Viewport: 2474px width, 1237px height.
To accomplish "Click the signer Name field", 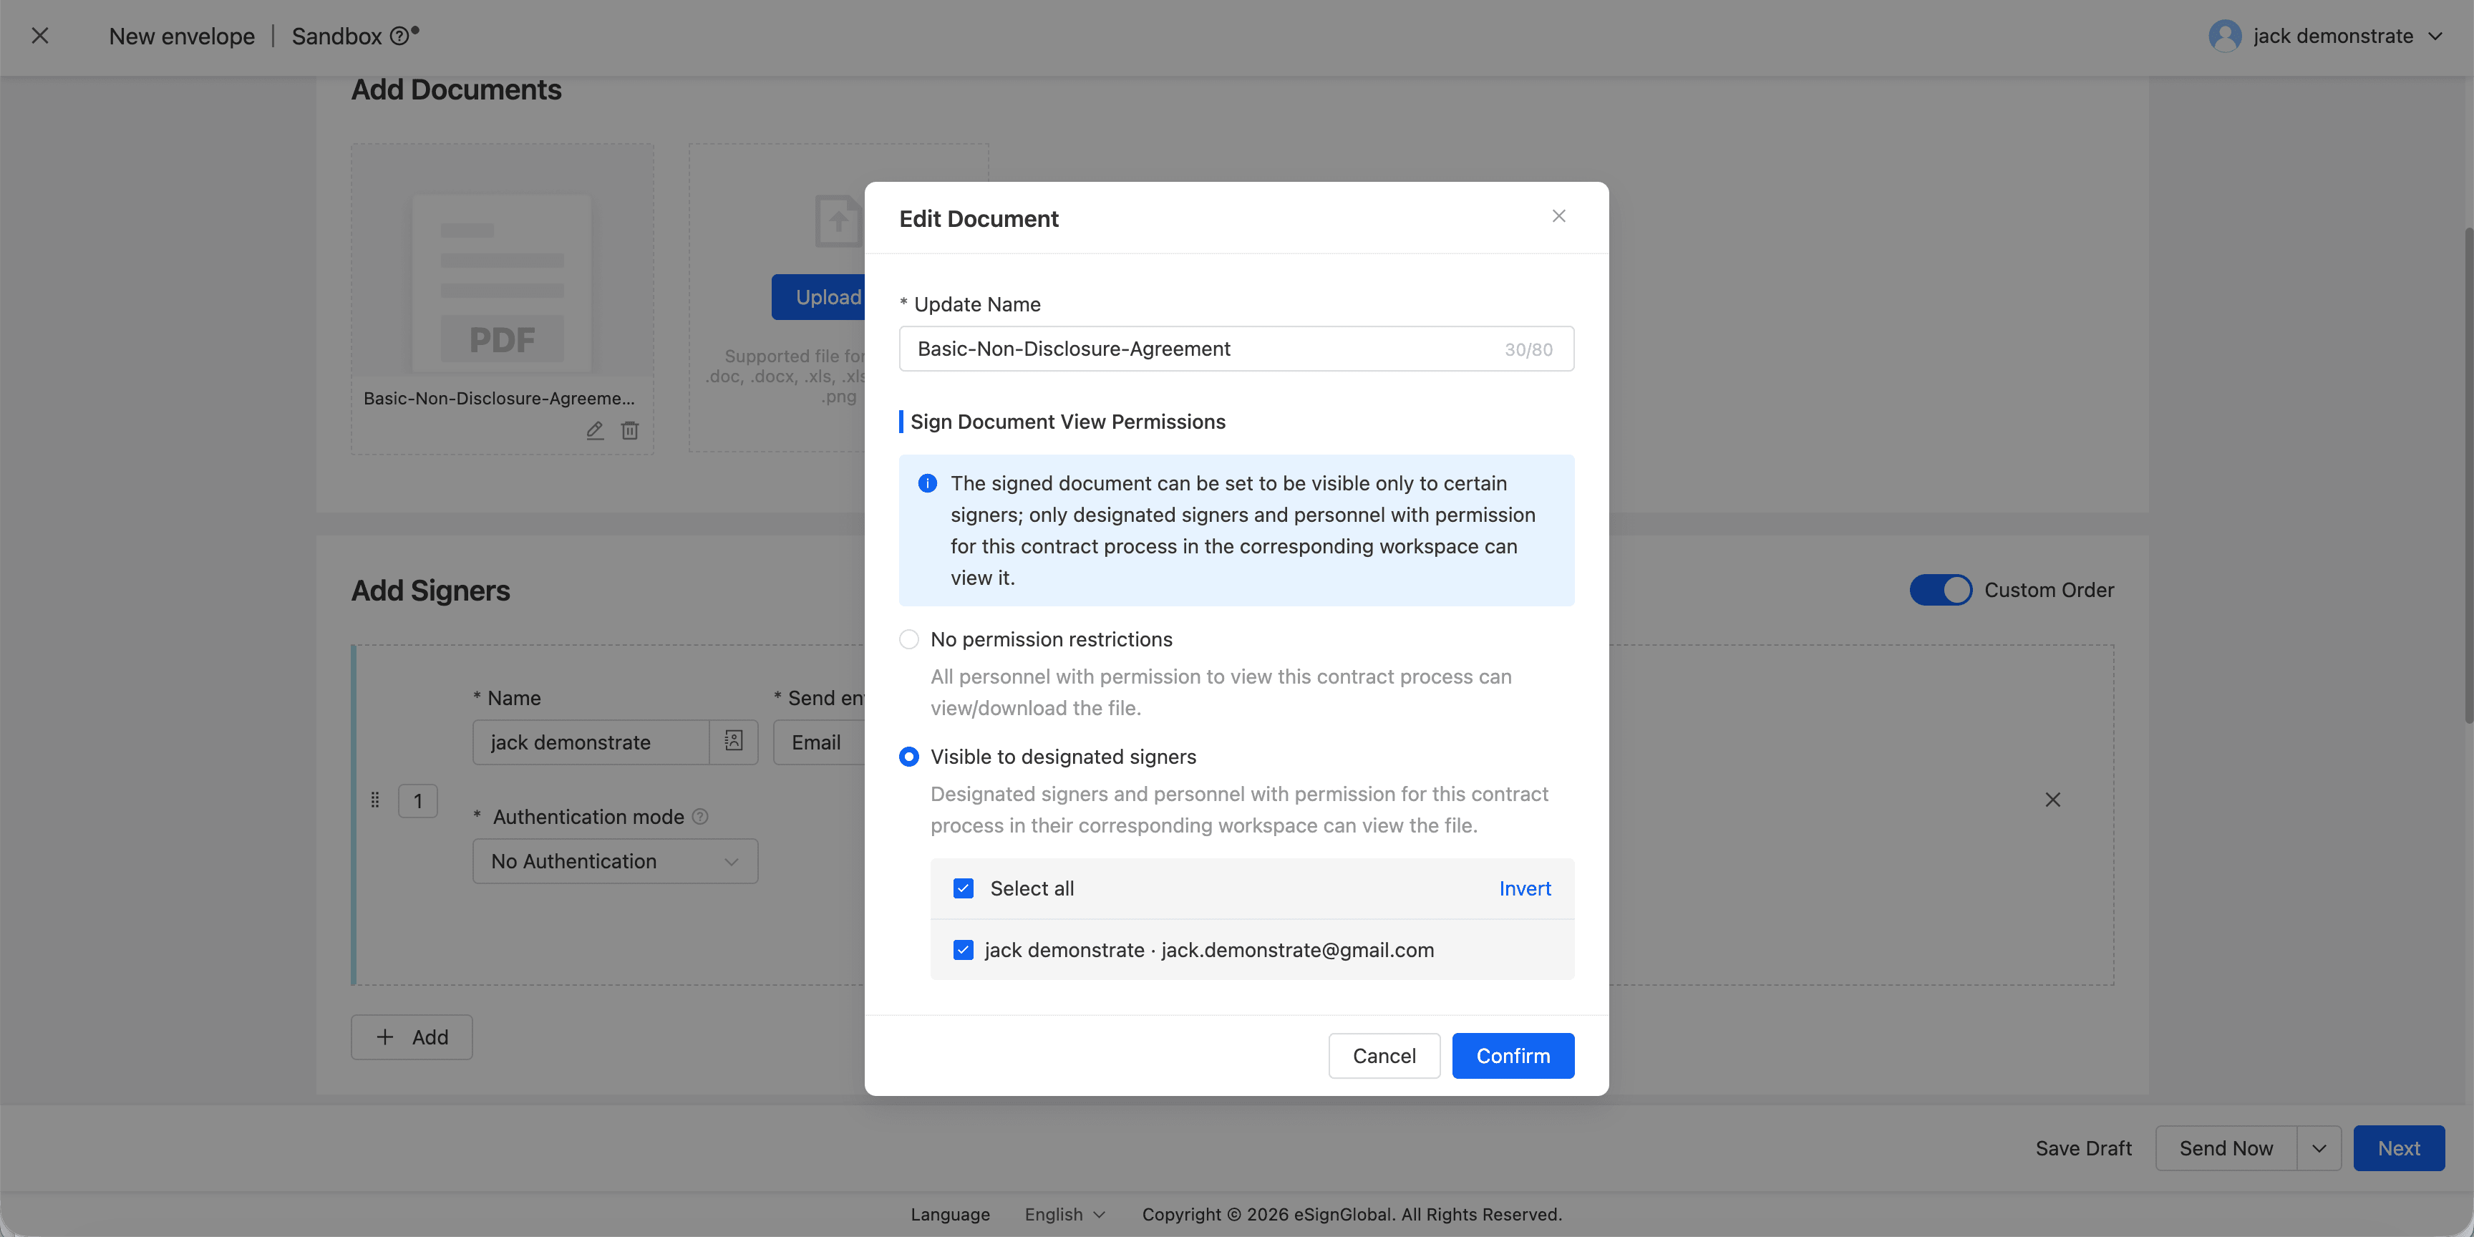I will click(x=591, y=742).
